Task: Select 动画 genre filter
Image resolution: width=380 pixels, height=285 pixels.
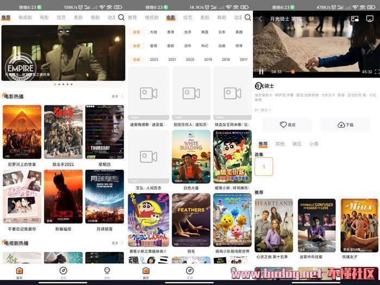Action: point(222,46)
